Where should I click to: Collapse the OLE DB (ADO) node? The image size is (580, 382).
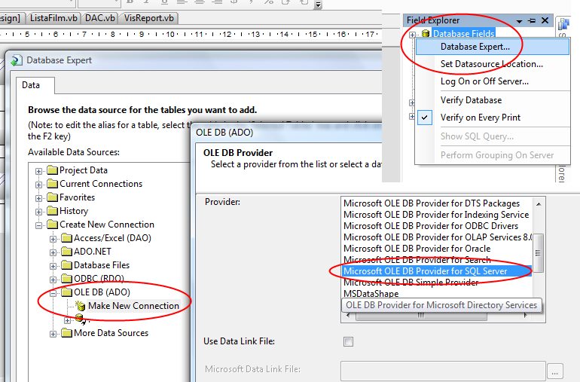tap(53, 293)
